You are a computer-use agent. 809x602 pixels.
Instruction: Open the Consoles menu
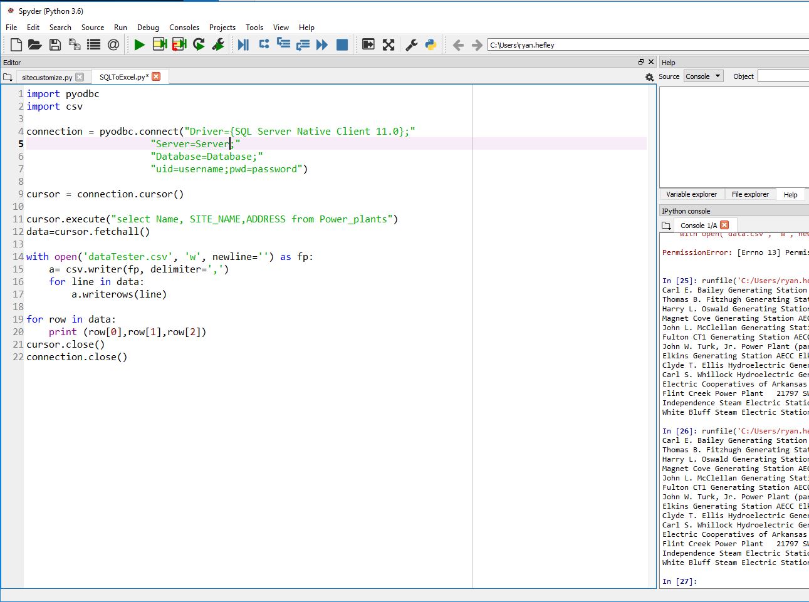point(184,27)
